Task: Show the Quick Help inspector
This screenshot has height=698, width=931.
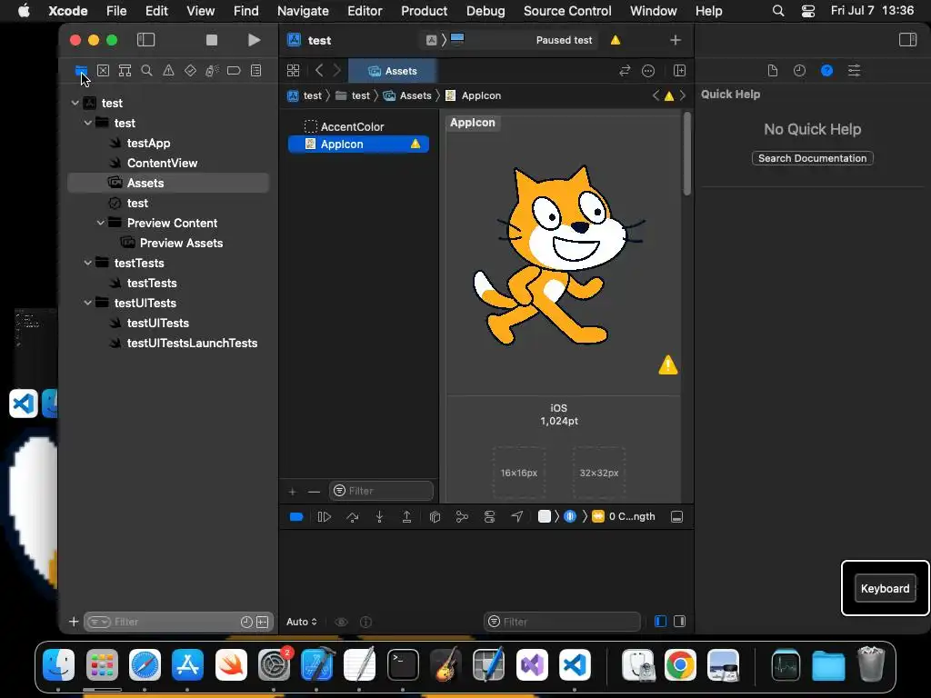Action: coord(826,71)
